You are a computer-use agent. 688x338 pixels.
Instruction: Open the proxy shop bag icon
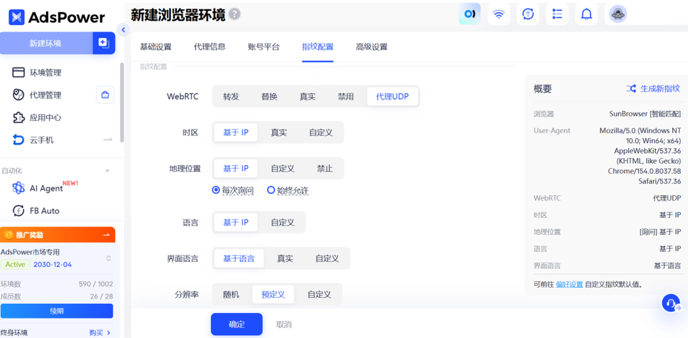click(x=105, y=95)
